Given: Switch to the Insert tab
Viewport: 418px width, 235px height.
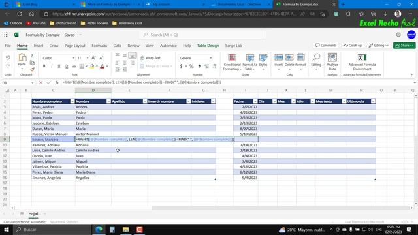Looking at the screenshot, I should click(x=39, y=46).
